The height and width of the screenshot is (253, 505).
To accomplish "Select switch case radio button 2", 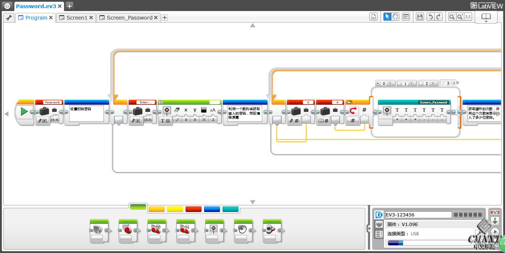I will coord(421,83).
